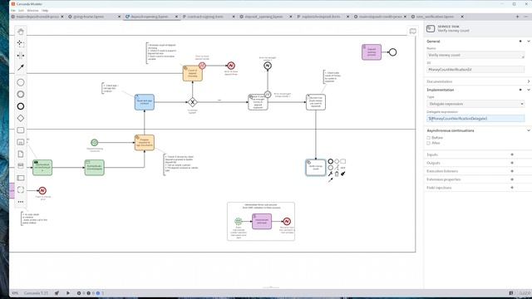Open the problems count in the status bar

click(91, 293)
